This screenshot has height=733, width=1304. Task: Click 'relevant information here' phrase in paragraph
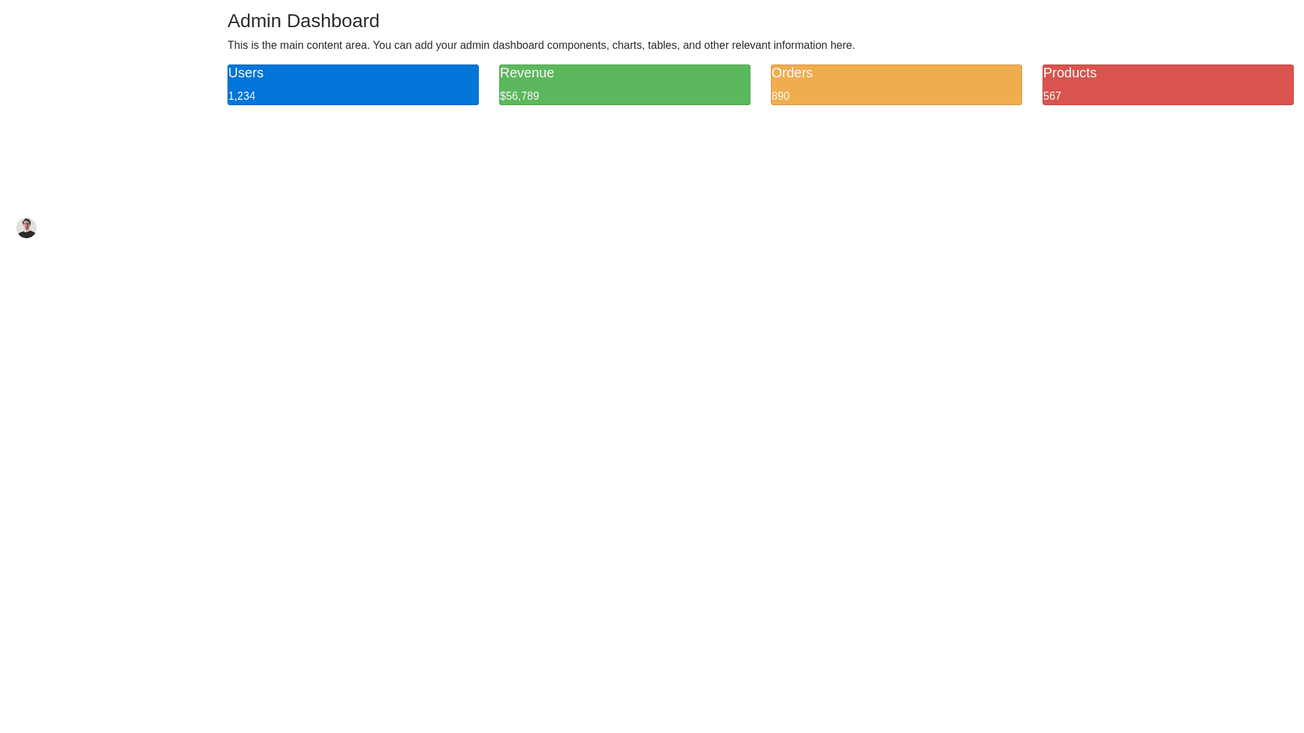click(792, 45)
